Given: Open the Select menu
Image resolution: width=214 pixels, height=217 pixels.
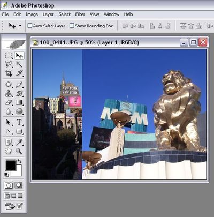Looking at the screenshot, I should point(65,14).
